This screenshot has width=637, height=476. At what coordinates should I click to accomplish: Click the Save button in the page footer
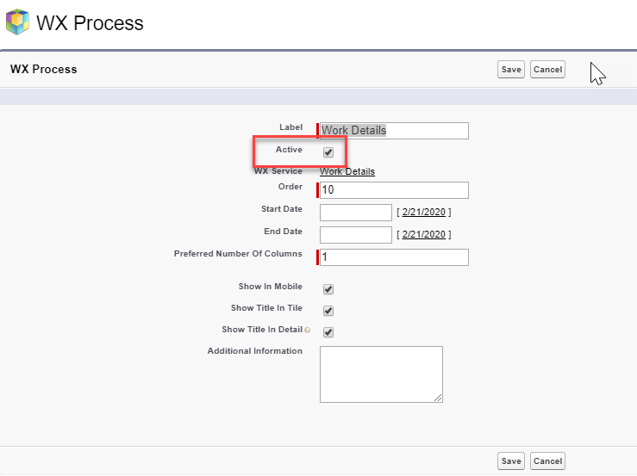(x=511, y=461)
